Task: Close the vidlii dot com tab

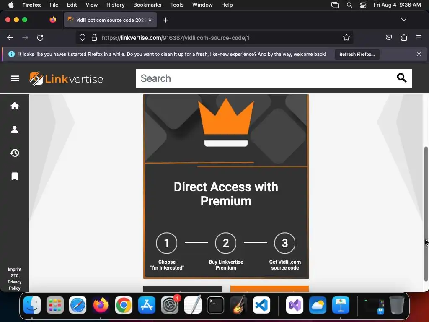Action: (x=150, y=20)
